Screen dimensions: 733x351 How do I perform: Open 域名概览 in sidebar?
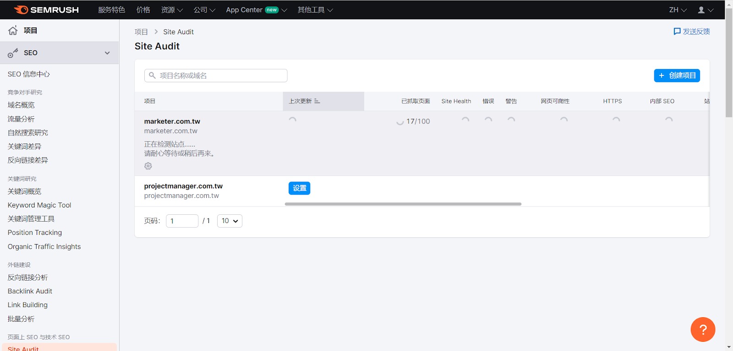pyautogui.click(x=21, y=105)
